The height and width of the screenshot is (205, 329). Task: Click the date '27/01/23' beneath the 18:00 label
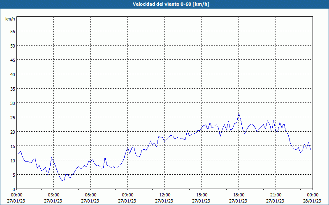point(238,201)
